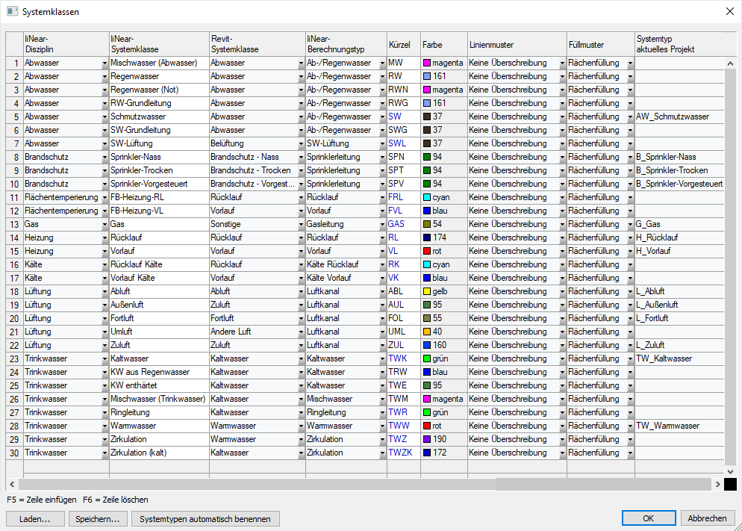Open Berechnungstyp dropdown for Warmwasser row 28
This screenshot has height=531, width=742.
point(382,426)
